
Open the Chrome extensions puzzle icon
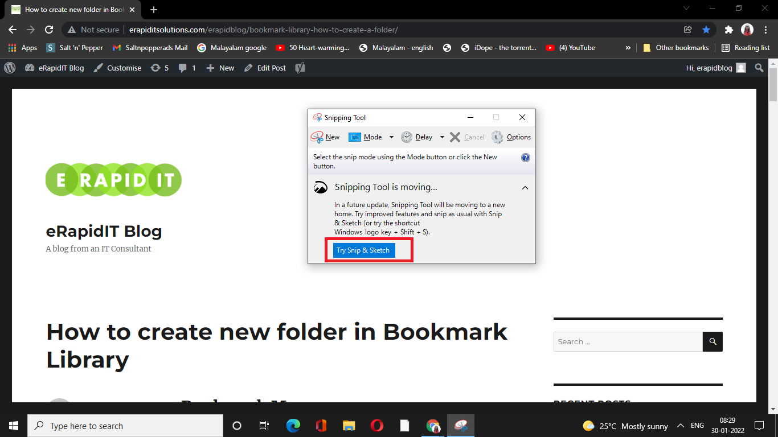[x=729, y=30]
